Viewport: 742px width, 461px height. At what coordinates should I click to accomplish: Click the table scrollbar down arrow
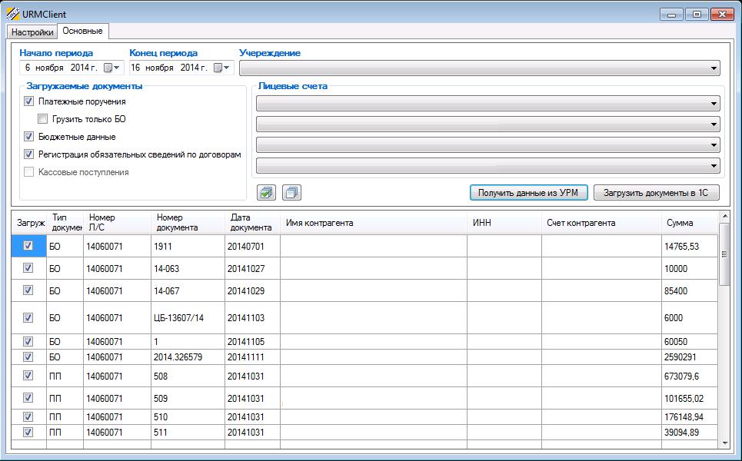click(x=724, y=443)
